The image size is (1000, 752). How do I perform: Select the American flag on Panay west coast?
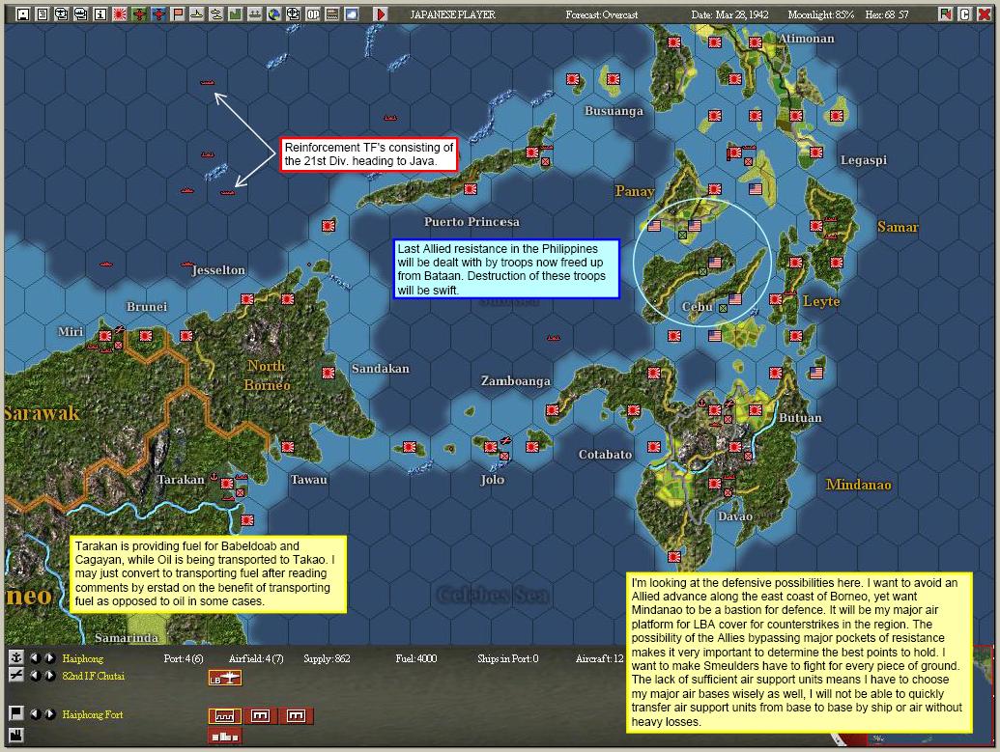(x=654, y=226)
